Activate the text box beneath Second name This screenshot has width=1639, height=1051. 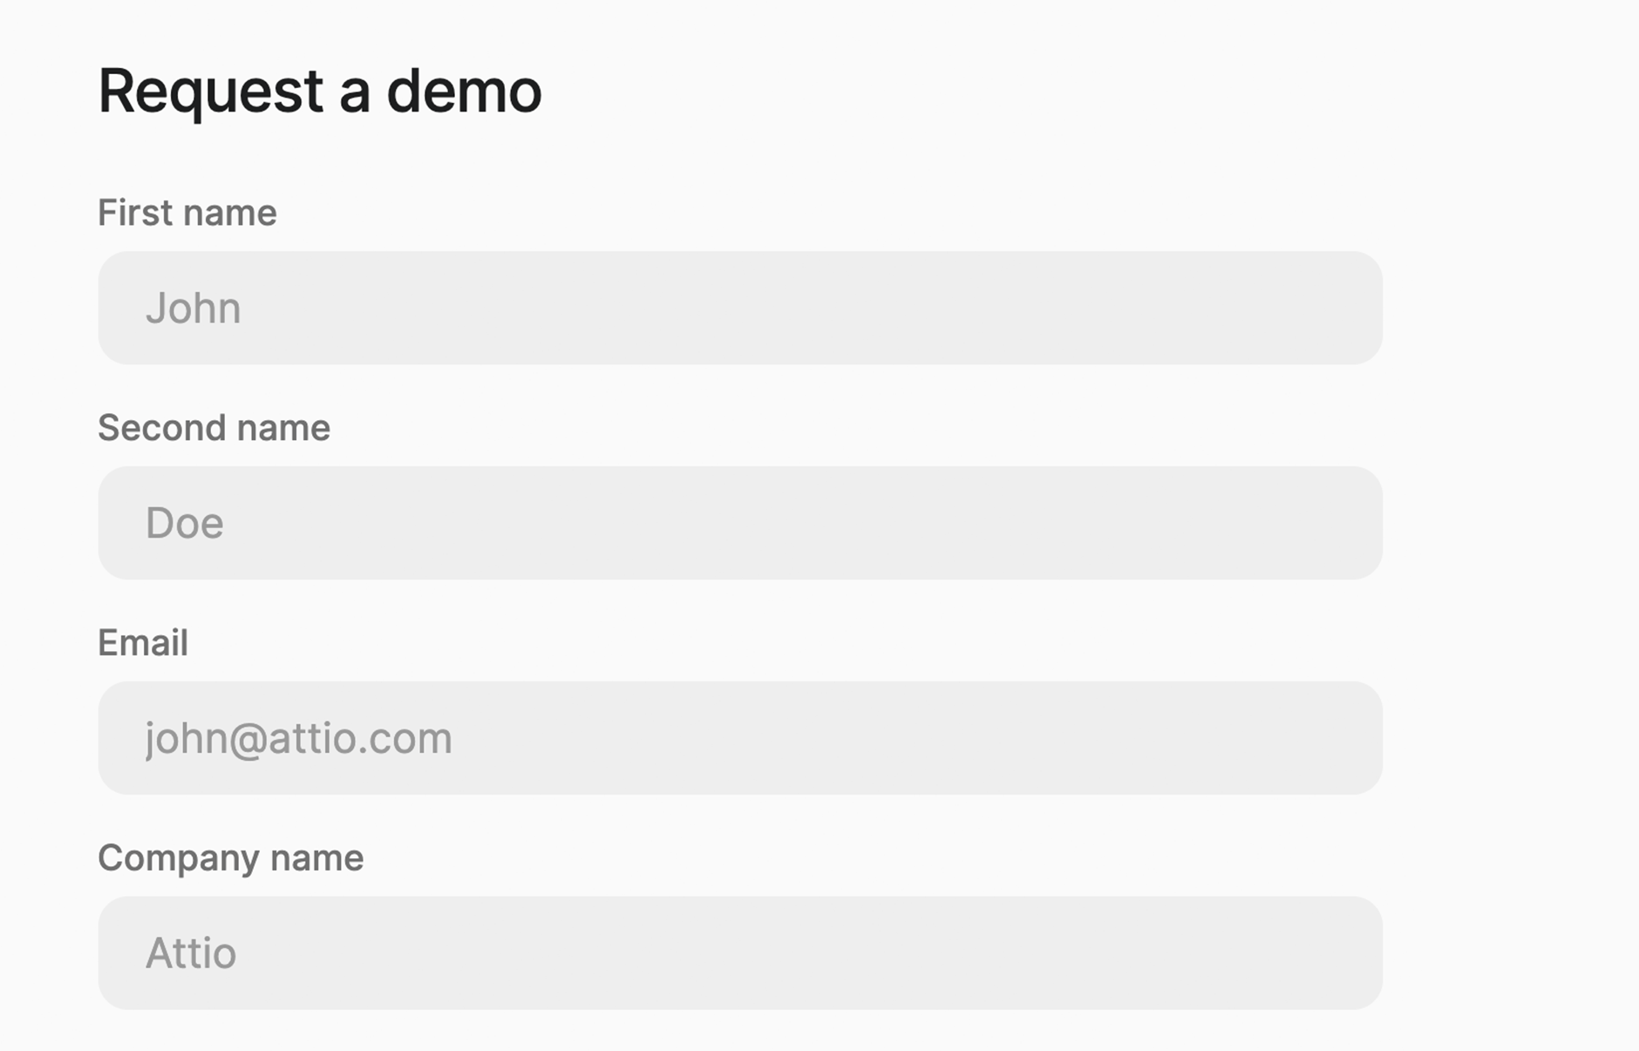click(739, 523)
